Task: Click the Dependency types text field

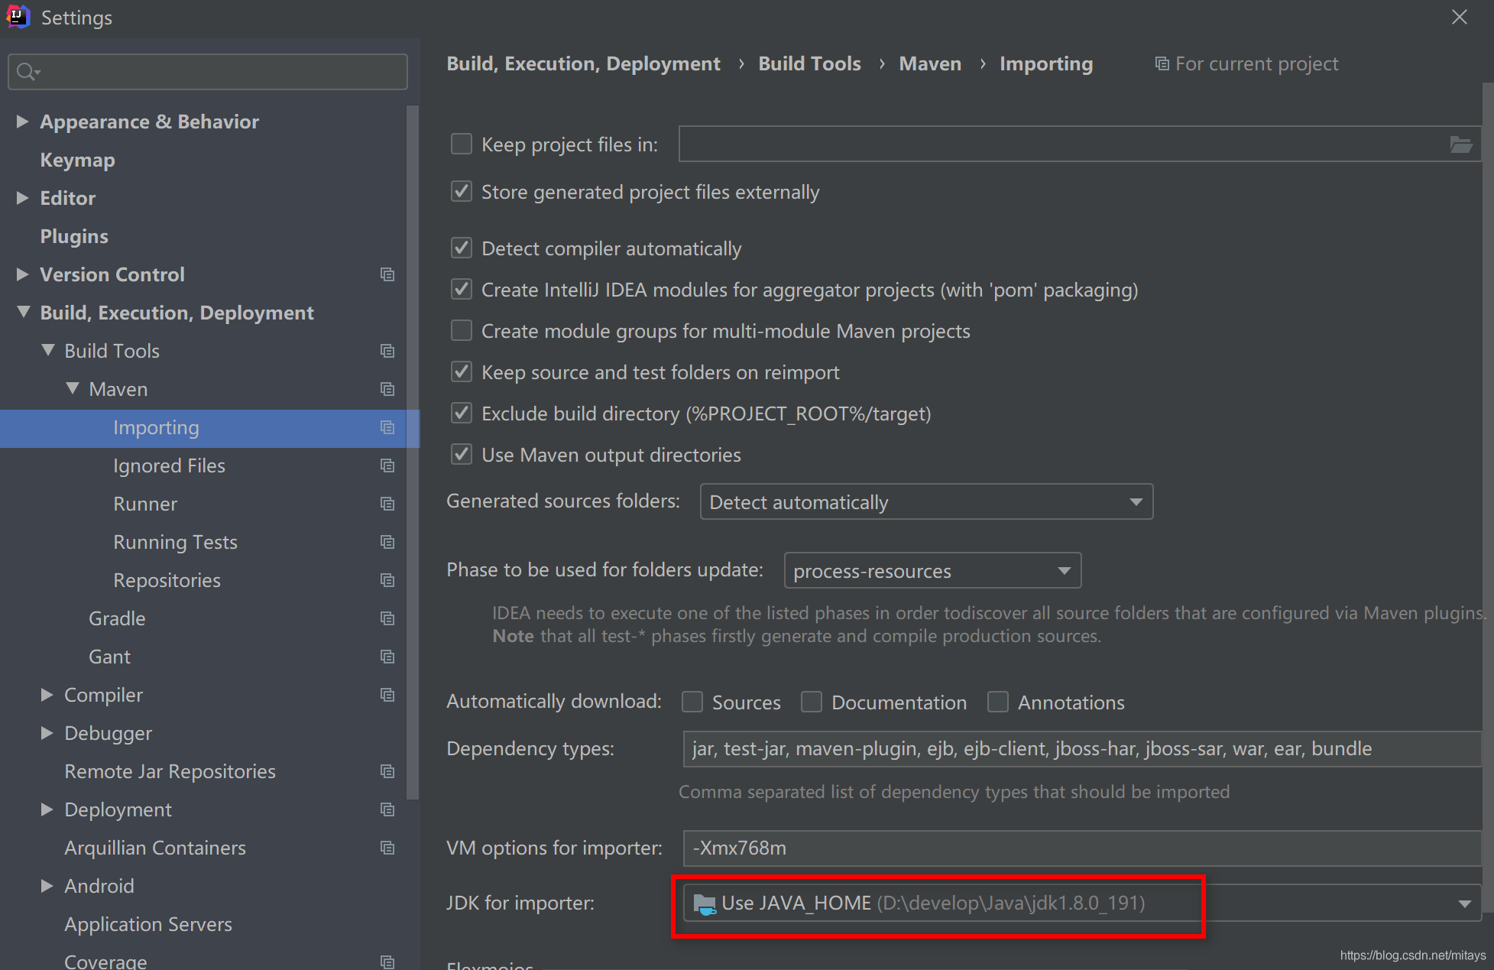Action: [1082, 749]
